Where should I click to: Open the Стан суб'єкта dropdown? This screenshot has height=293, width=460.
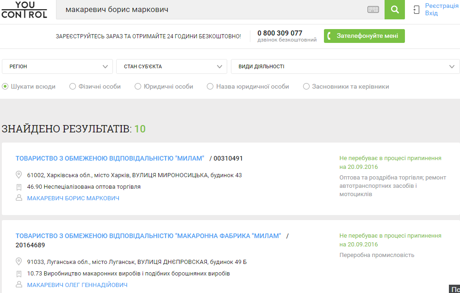point(171,66)
